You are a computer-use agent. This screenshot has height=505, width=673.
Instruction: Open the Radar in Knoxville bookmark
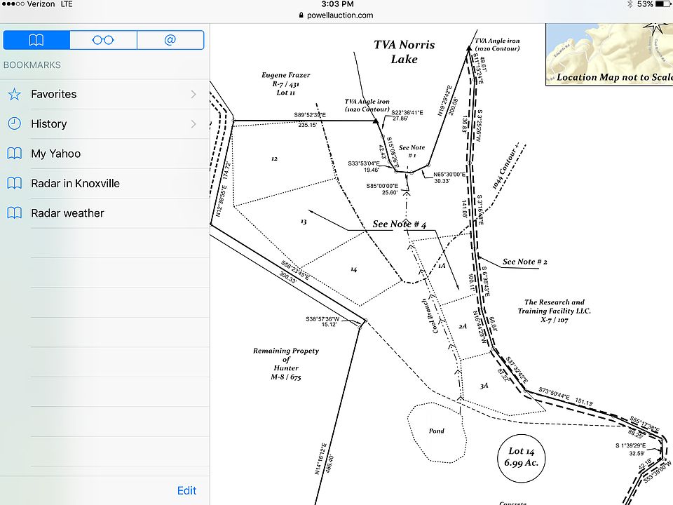[x=75, y=183]
